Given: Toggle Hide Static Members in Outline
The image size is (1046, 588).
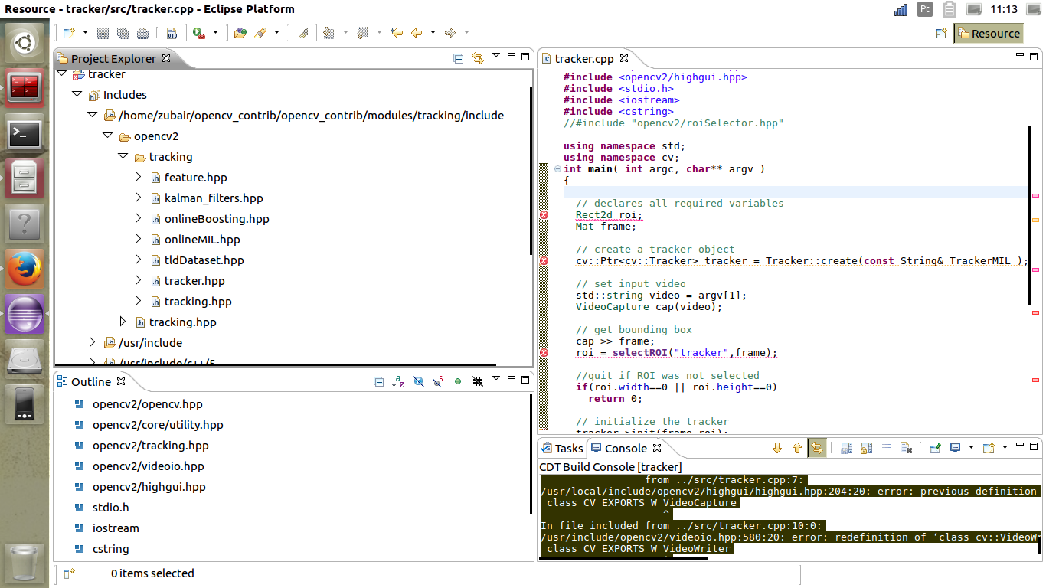Looking at the screenshot, I should coord(438,381).
